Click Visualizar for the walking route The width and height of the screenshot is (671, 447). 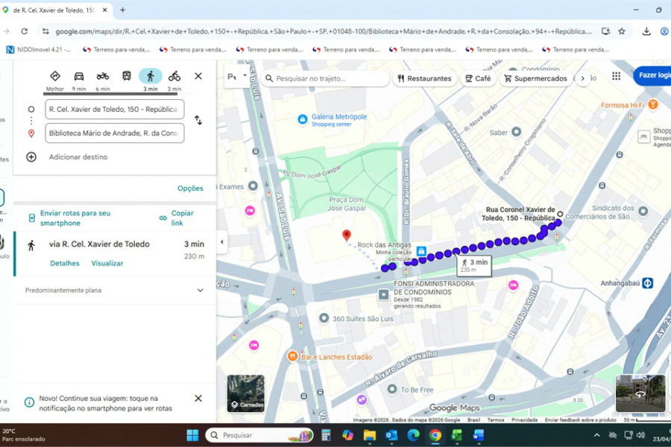pyautogui.click(x=107, y=264)
